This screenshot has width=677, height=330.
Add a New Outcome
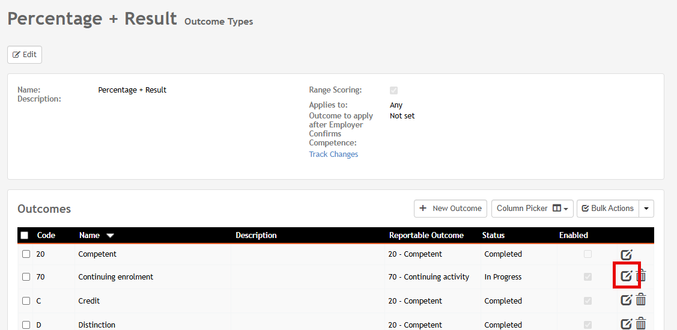tap(451, 208)
